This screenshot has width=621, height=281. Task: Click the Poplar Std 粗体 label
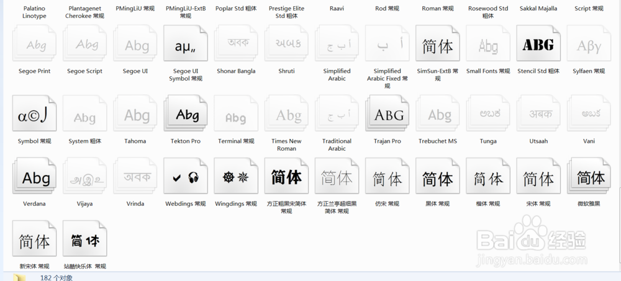click(236, 8)
